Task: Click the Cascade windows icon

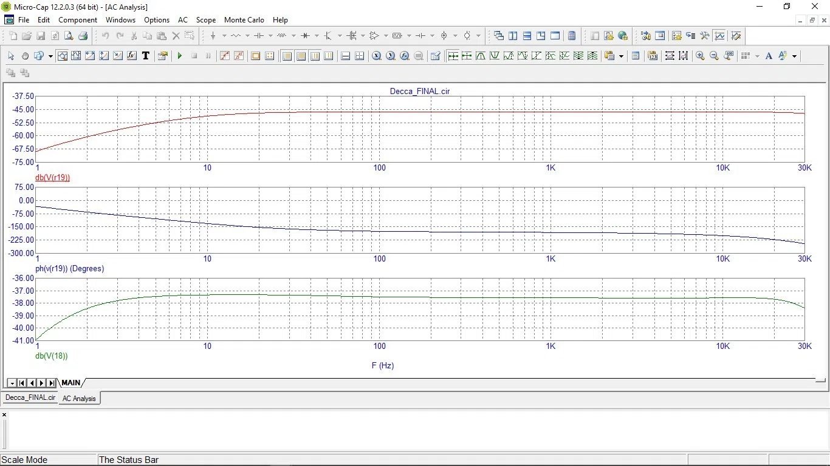Action: tap(498, 36)
